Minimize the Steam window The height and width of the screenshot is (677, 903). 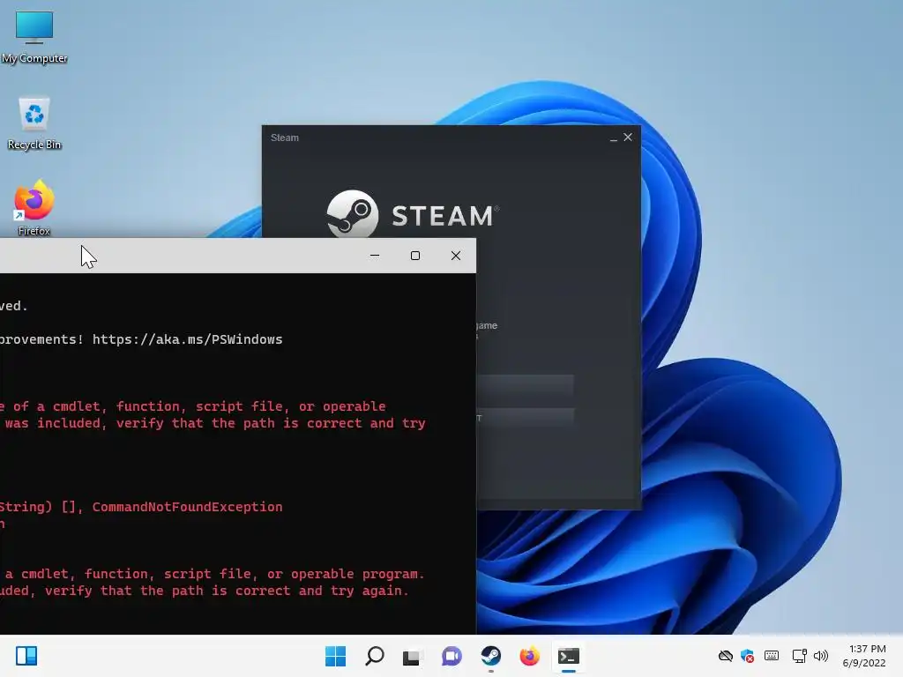coord(614,138)
